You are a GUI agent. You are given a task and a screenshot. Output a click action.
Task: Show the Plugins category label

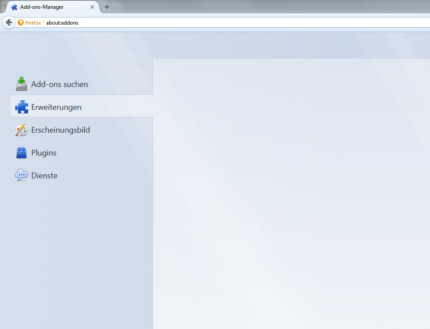(44, 153)
